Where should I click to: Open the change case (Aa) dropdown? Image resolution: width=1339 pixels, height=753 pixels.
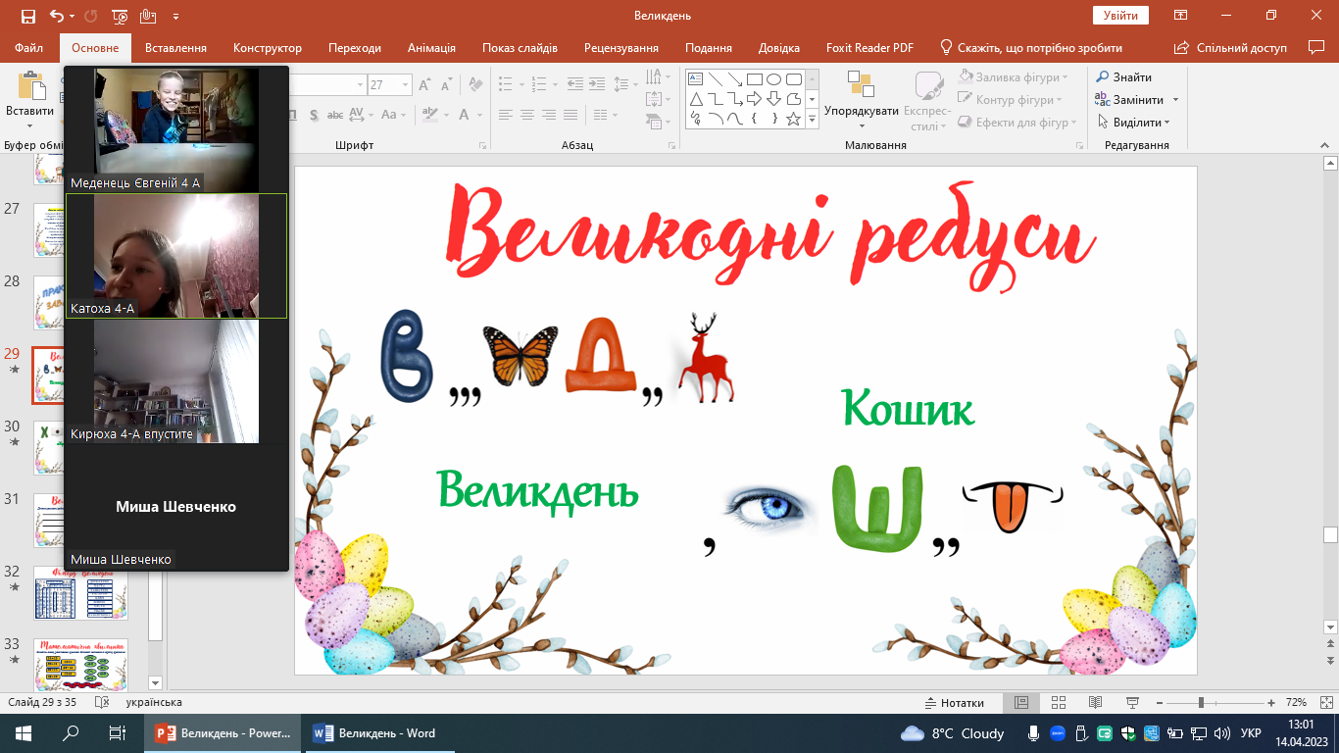[x=393, y=115]
